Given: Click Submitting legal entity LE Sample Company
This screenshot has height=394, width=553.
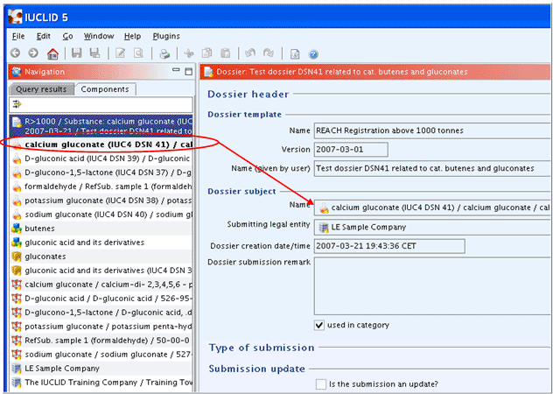Looking at the screenshot, I should 432,227.
